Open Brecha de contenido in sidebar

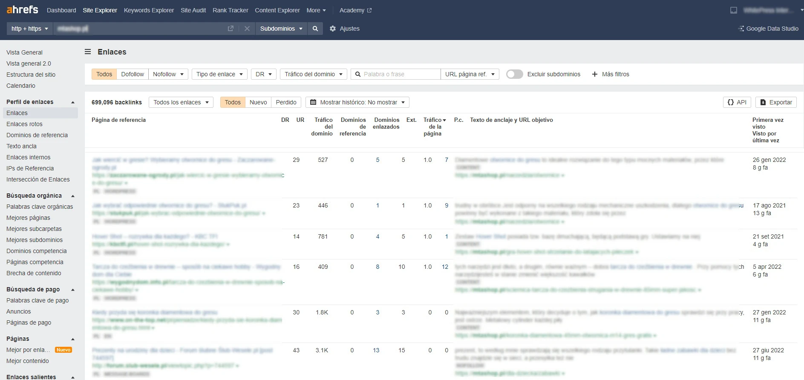[34, 273]
